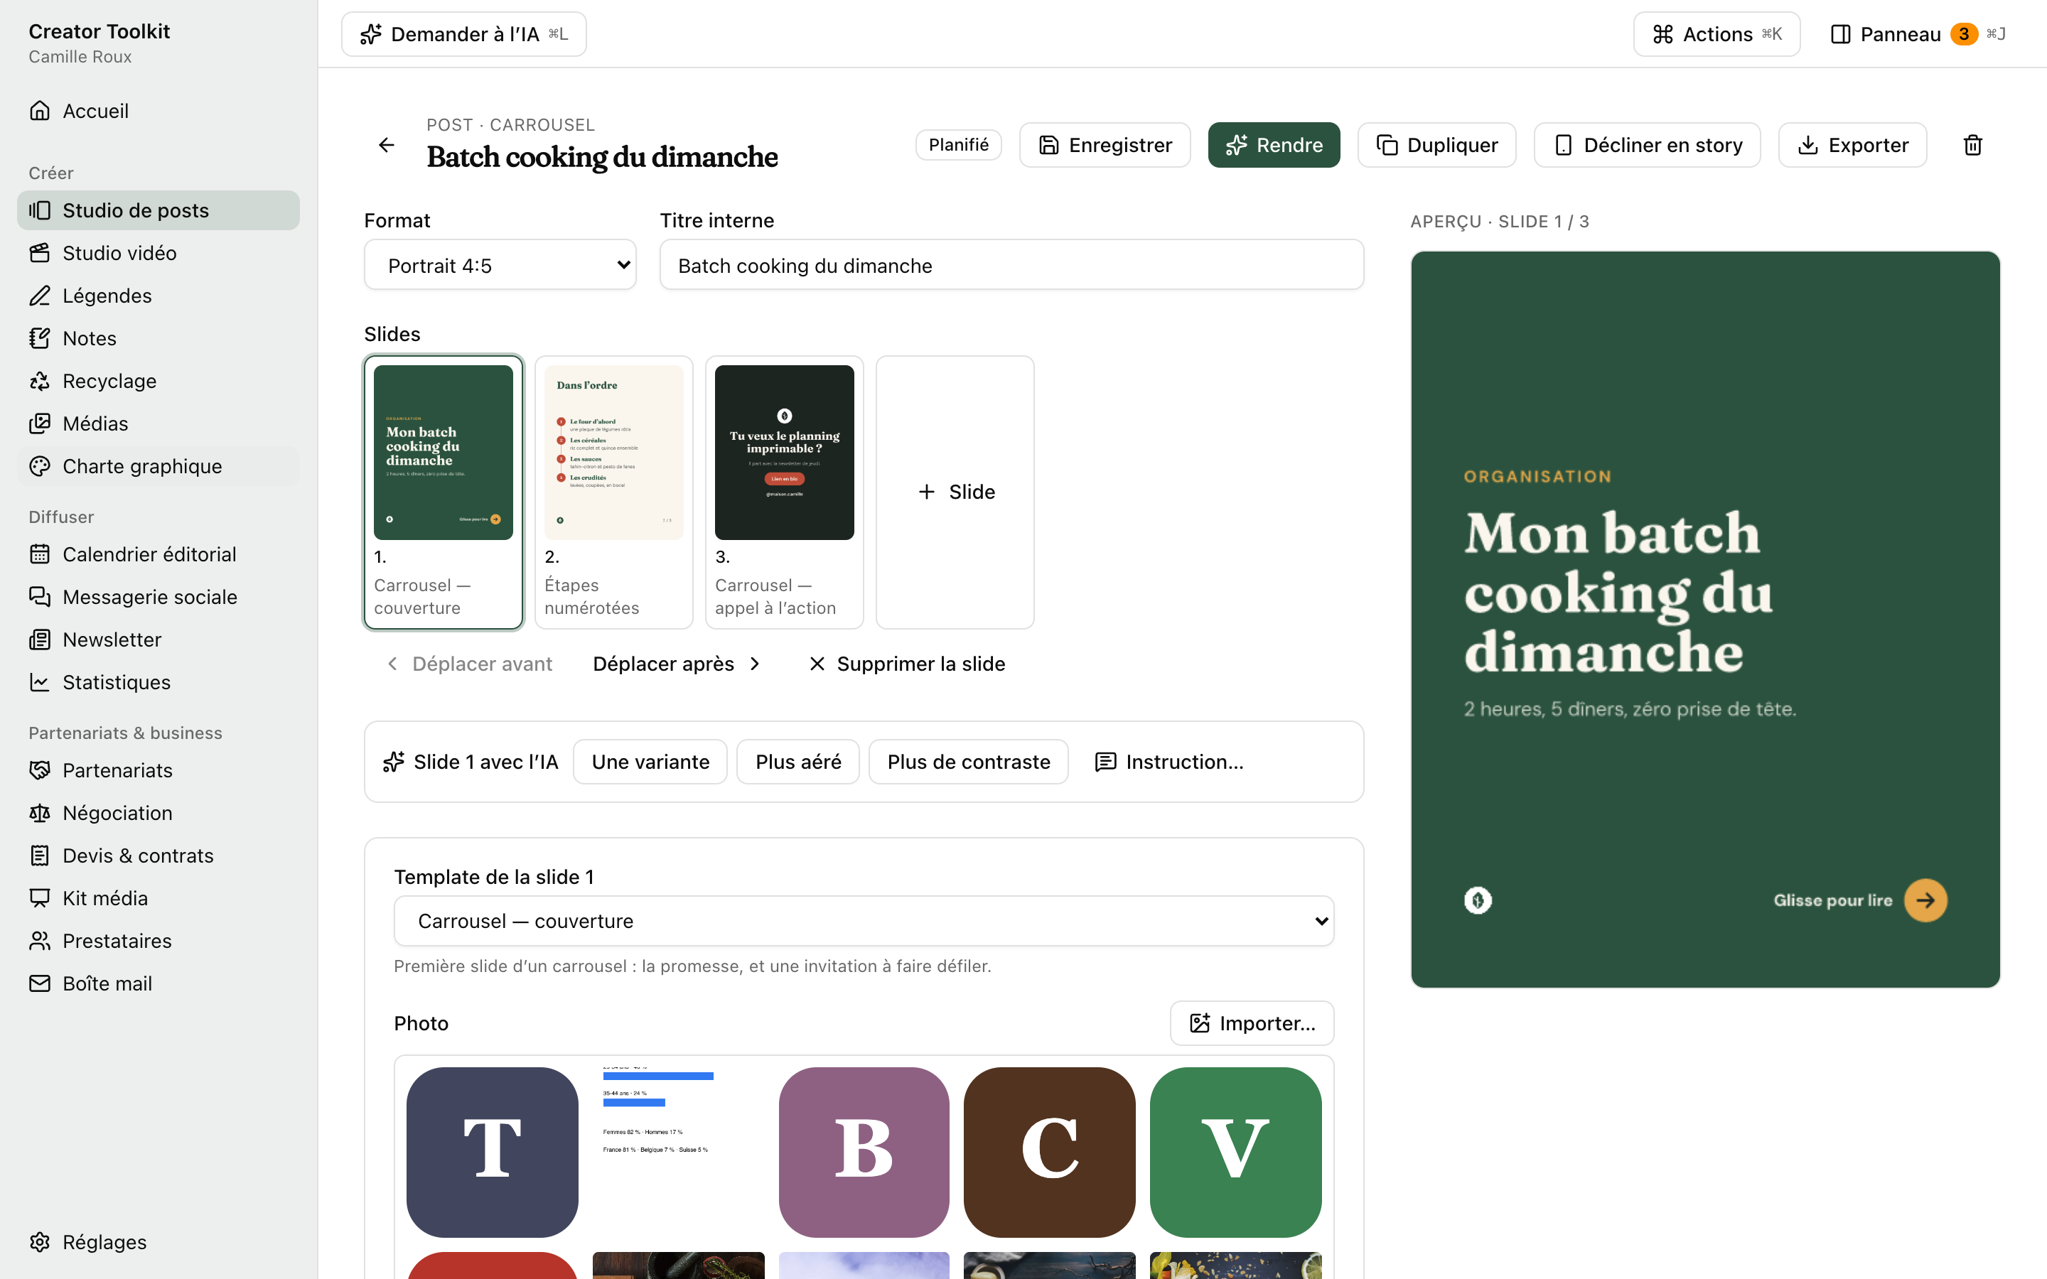Click the trash icon to delete post
The width and height of the screenshot is (2047, 1279).
click(x=1972, y=145)
